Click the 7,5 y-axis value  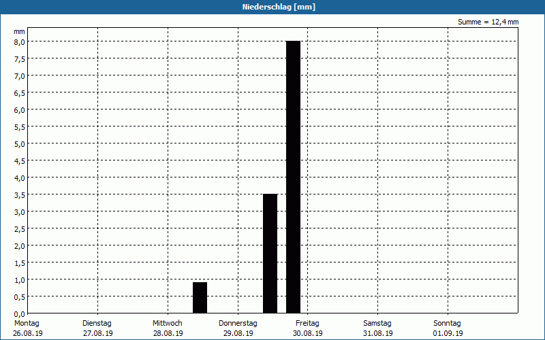pos(20,59)
